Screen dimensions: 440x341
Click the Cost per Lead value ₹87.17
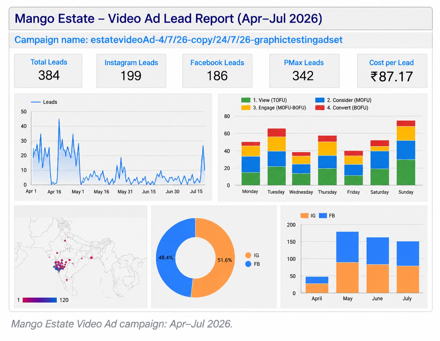point(392,77)
